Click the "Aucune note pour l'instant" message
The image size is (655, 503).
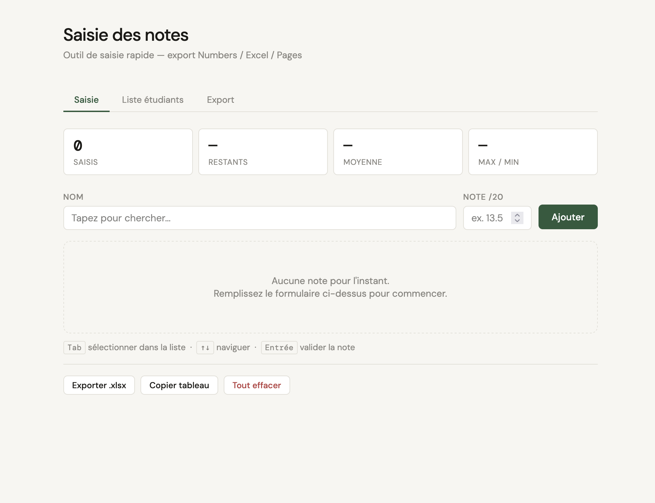click(330, 281)
